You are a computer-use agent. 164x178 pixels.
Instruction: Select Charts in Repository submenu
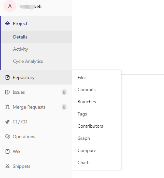(84, 163)
